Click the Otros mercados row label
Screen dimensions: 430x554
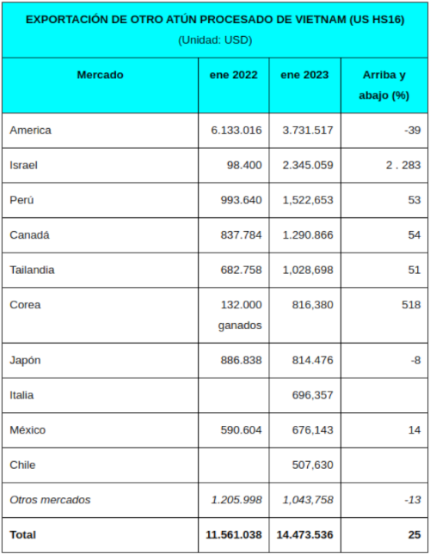coord(50,500)
